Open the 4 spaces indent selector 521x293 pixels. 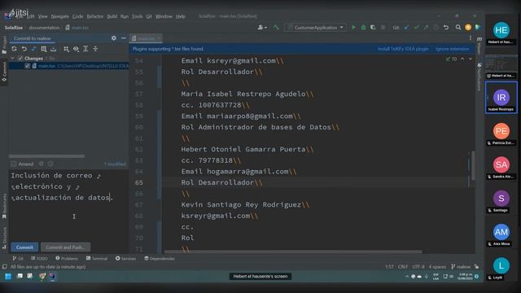coord(437,267)
